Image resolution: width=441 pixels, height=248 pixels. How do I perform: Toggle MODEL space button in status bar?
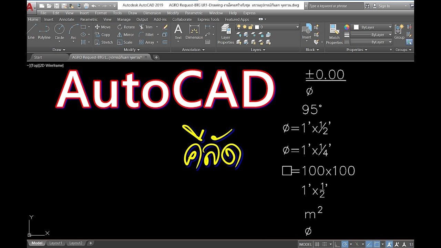pos(306,244)
